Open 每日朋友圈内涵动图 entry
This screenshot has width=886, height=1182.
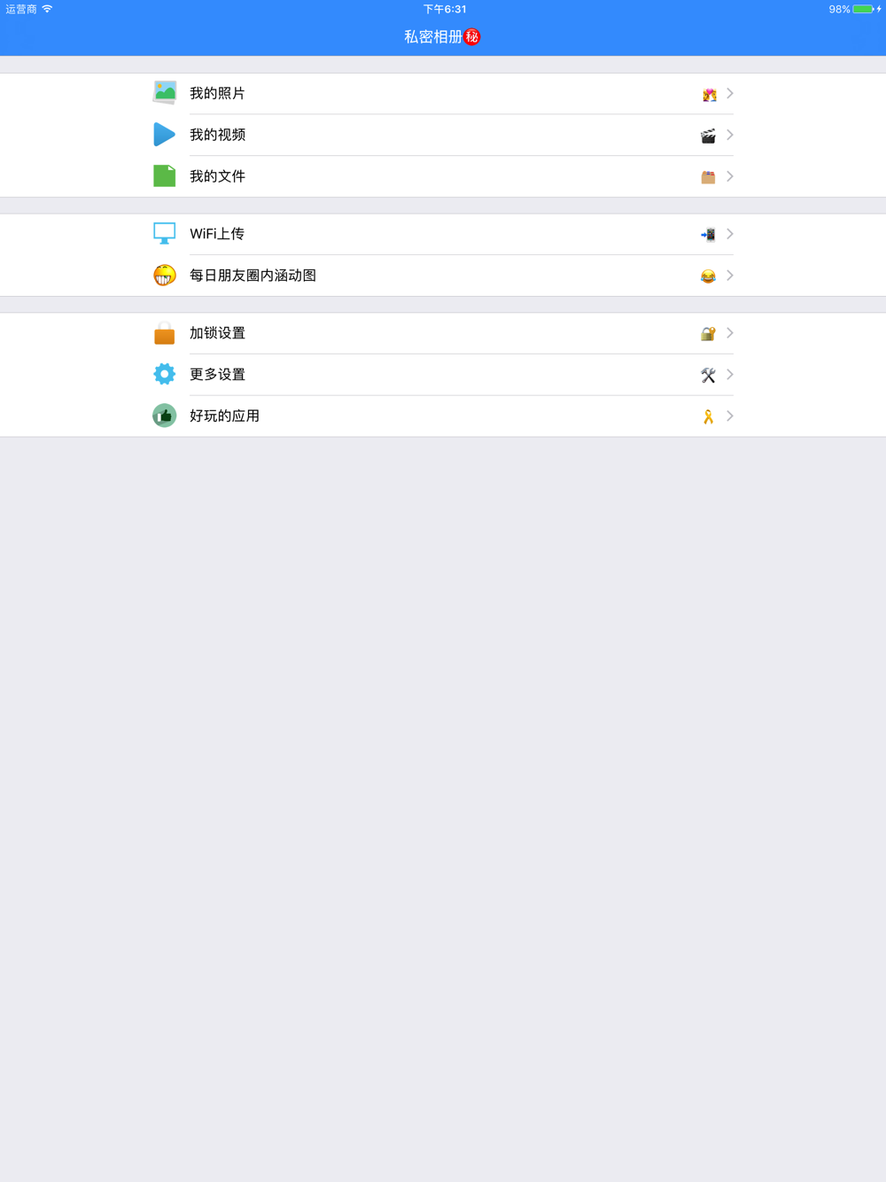click(443, 276)
